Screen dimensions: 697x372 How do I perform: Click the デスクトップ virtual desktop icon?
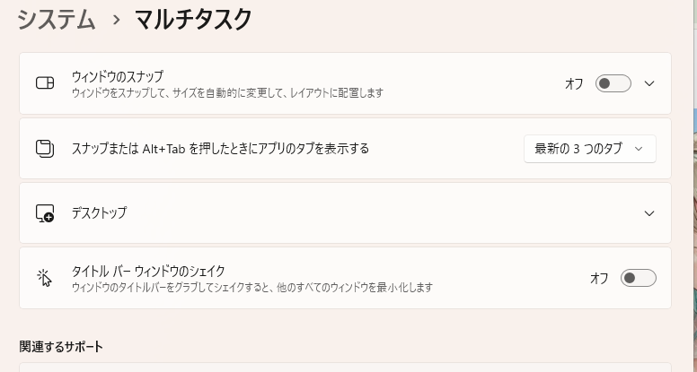[45, 213]
